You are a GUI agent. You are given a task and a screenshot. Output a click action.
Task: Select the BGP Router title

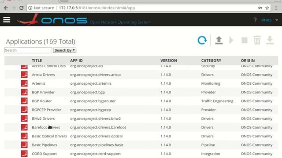coord(42,101)
